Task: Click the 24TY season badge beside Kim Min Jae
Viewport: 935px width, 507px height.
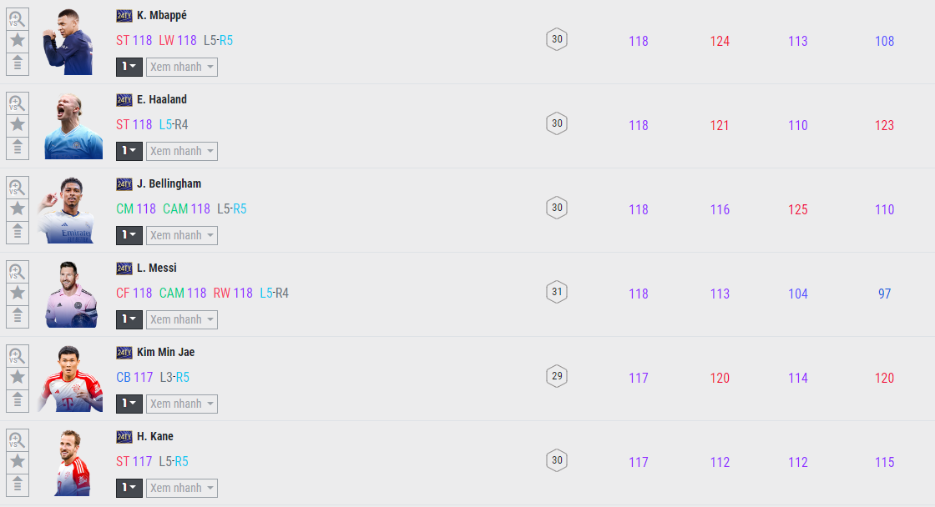Action: (124, 353)
